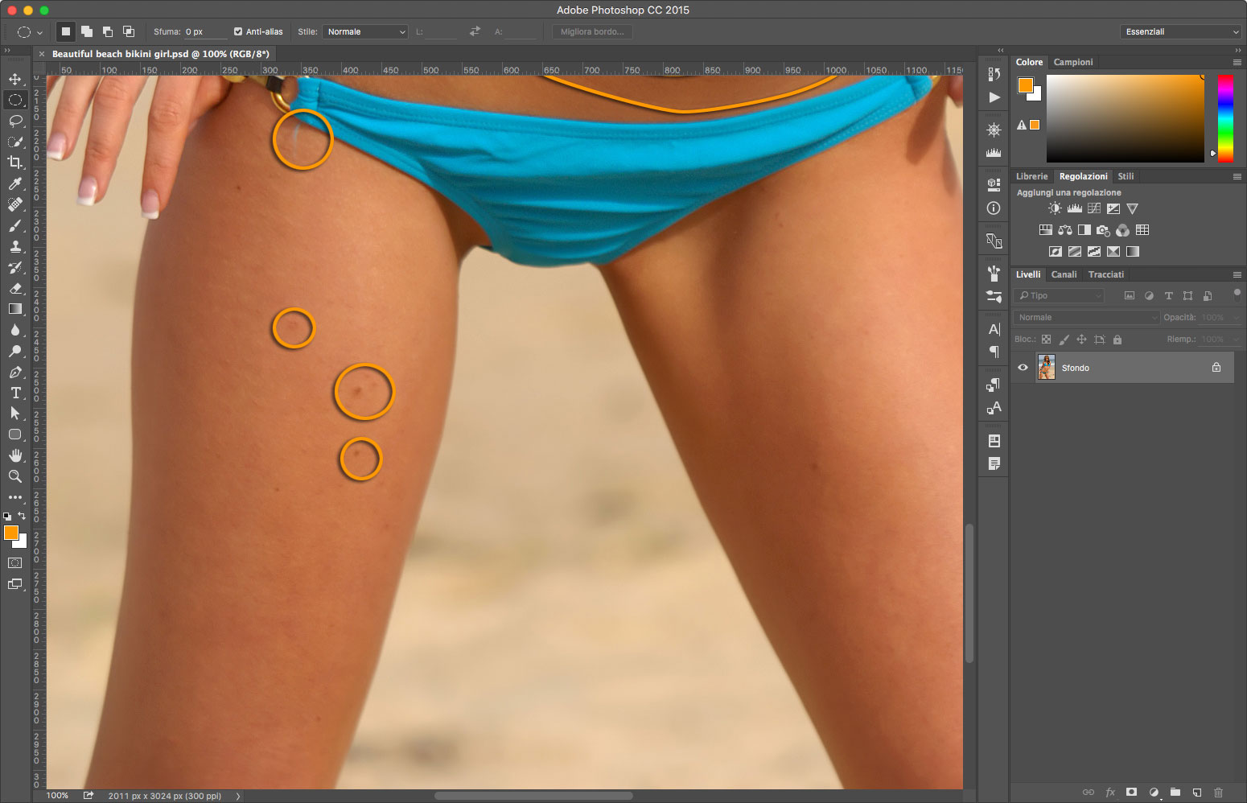
Task: Open the Actions panel play icon
Action: coord(994,97)
